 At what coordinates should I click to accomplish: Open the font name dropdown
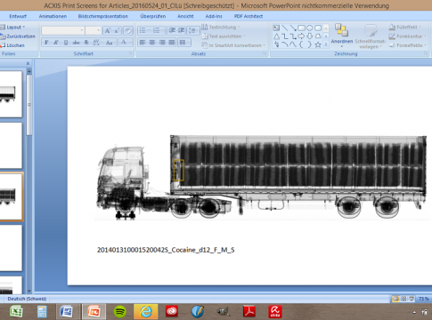pos(63,30)
